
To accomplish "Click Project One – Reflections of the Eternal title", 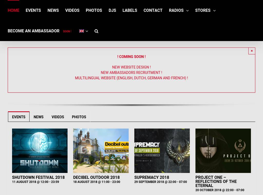I will click(x=216, y=181).
